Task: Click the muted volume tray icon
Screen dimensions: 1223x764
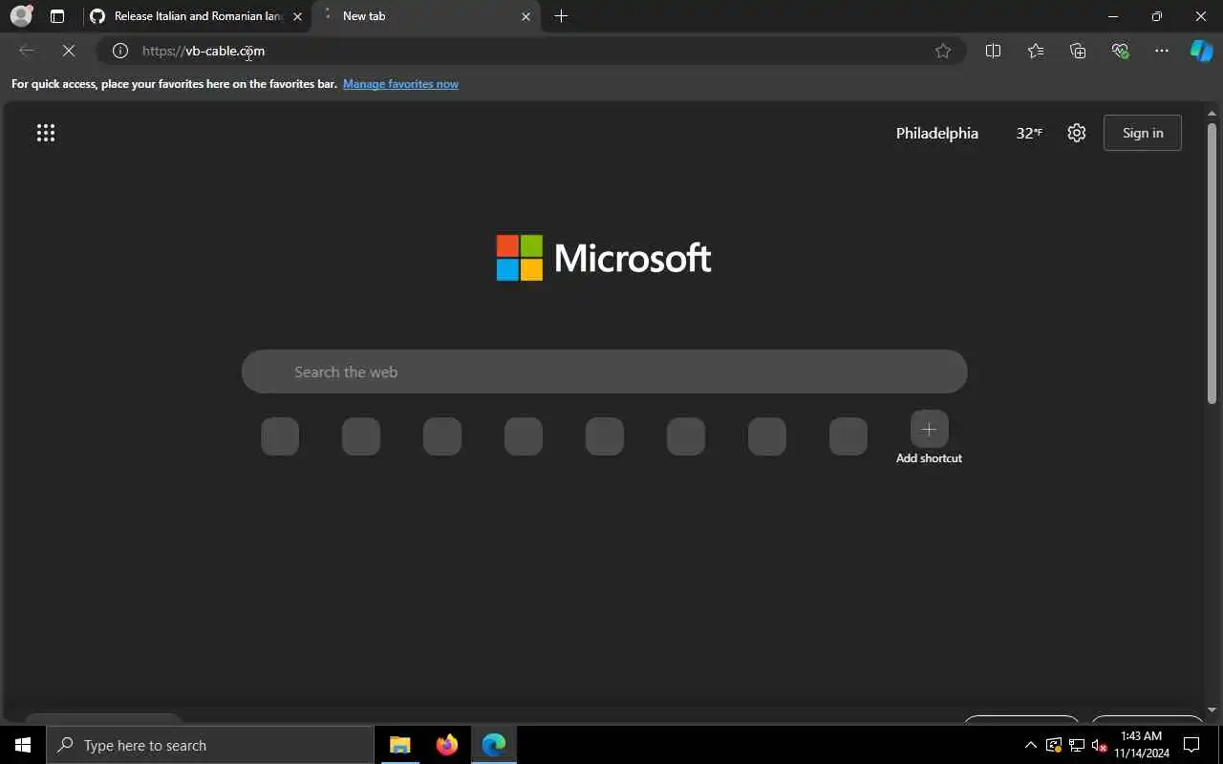Action: [1099, 745]
